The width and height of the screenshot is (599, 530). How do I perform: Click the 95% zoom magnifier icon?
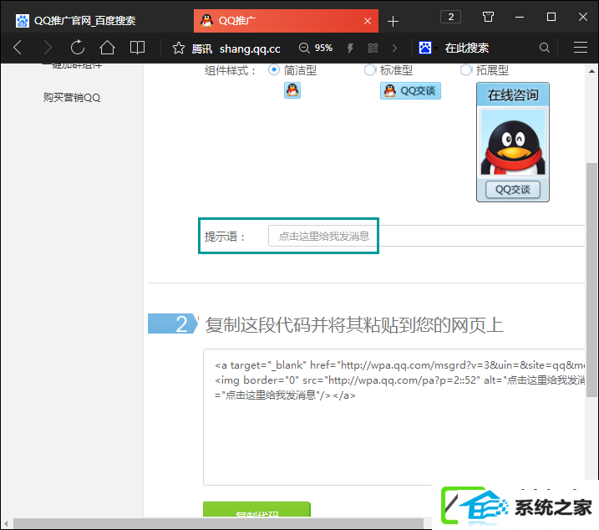click(304, 48)
